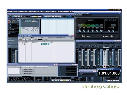Image resolution: width=127 pixels, height=95 pixels.
Task: Click the yellow Stop button in the project toolbar
Action: click(36, 16)
